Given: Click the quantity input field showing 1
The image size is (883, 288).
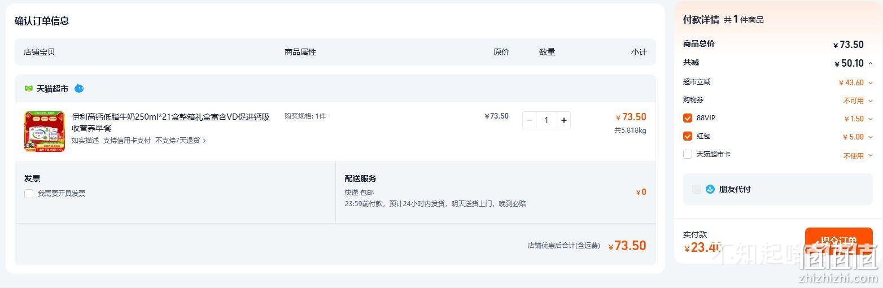Looking at the screenshot, I should 547,120.
